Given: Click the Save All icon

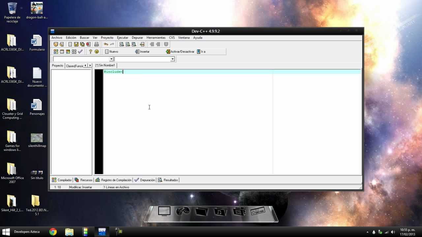Looking at the screenshot, I should (82, 44).
